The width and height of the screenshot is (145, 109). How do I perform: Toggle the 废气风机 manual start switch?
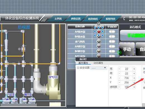(112, 41)
